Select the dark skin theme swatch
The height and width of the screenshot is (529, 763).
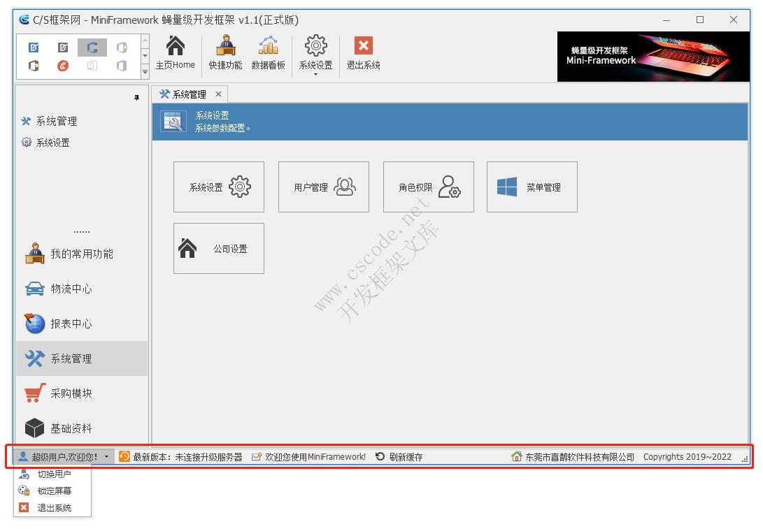tap(63, 47)
